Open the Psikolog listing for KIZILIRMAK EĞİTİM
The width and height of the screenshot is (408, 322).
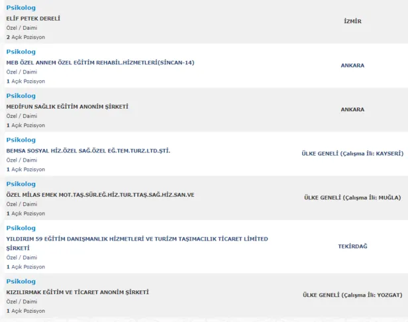pyautogui.click(x=21, y=282)
